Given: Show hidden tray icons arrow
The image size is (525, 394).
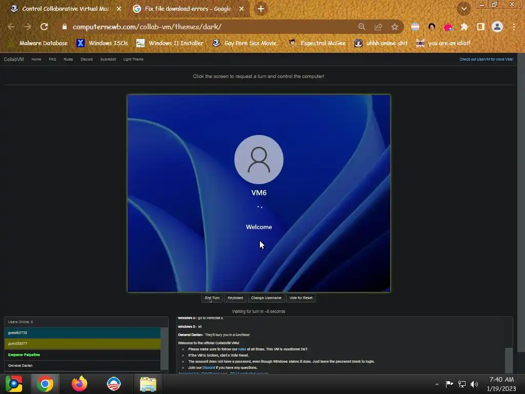Looking at the screenshot, I should 437,384.
